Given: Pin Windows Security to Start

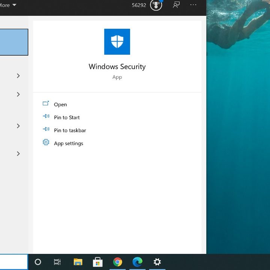Looking at the screenshot, I should tap(67, 117).
